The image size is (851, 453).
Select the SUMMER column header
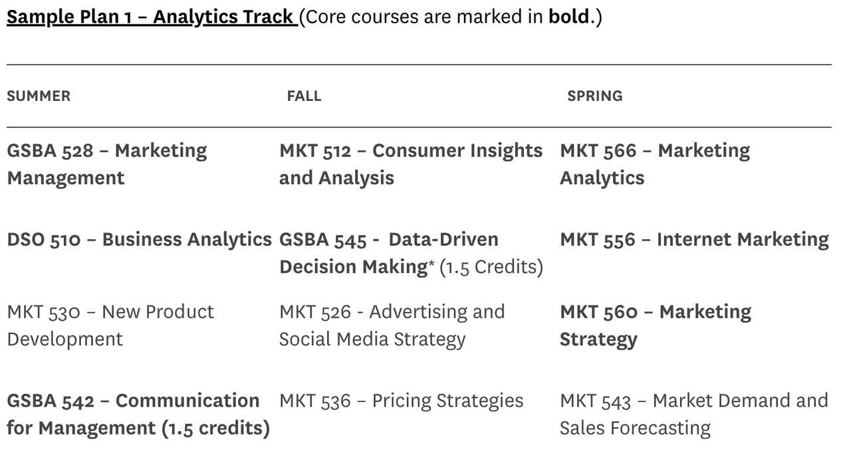39,96
